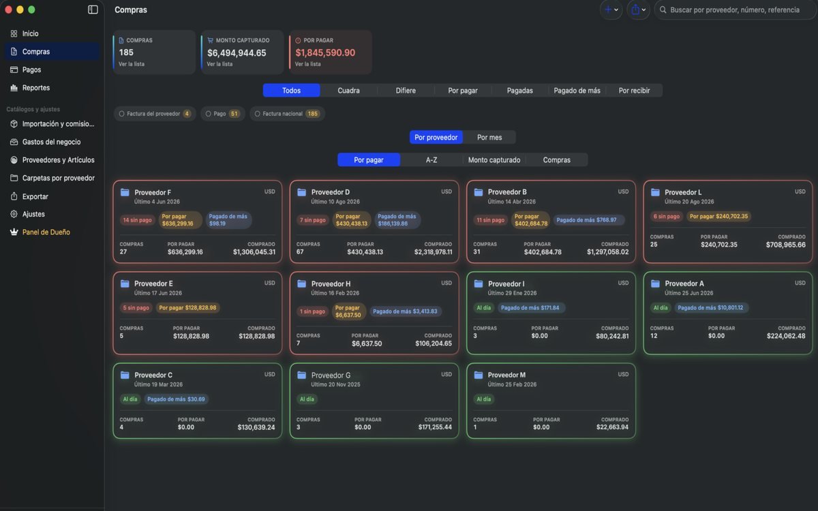Image resolution: width=818 pixels, height=511 pixels.
Task: Click the Exportar share icon
Action: tap(14, 196)
